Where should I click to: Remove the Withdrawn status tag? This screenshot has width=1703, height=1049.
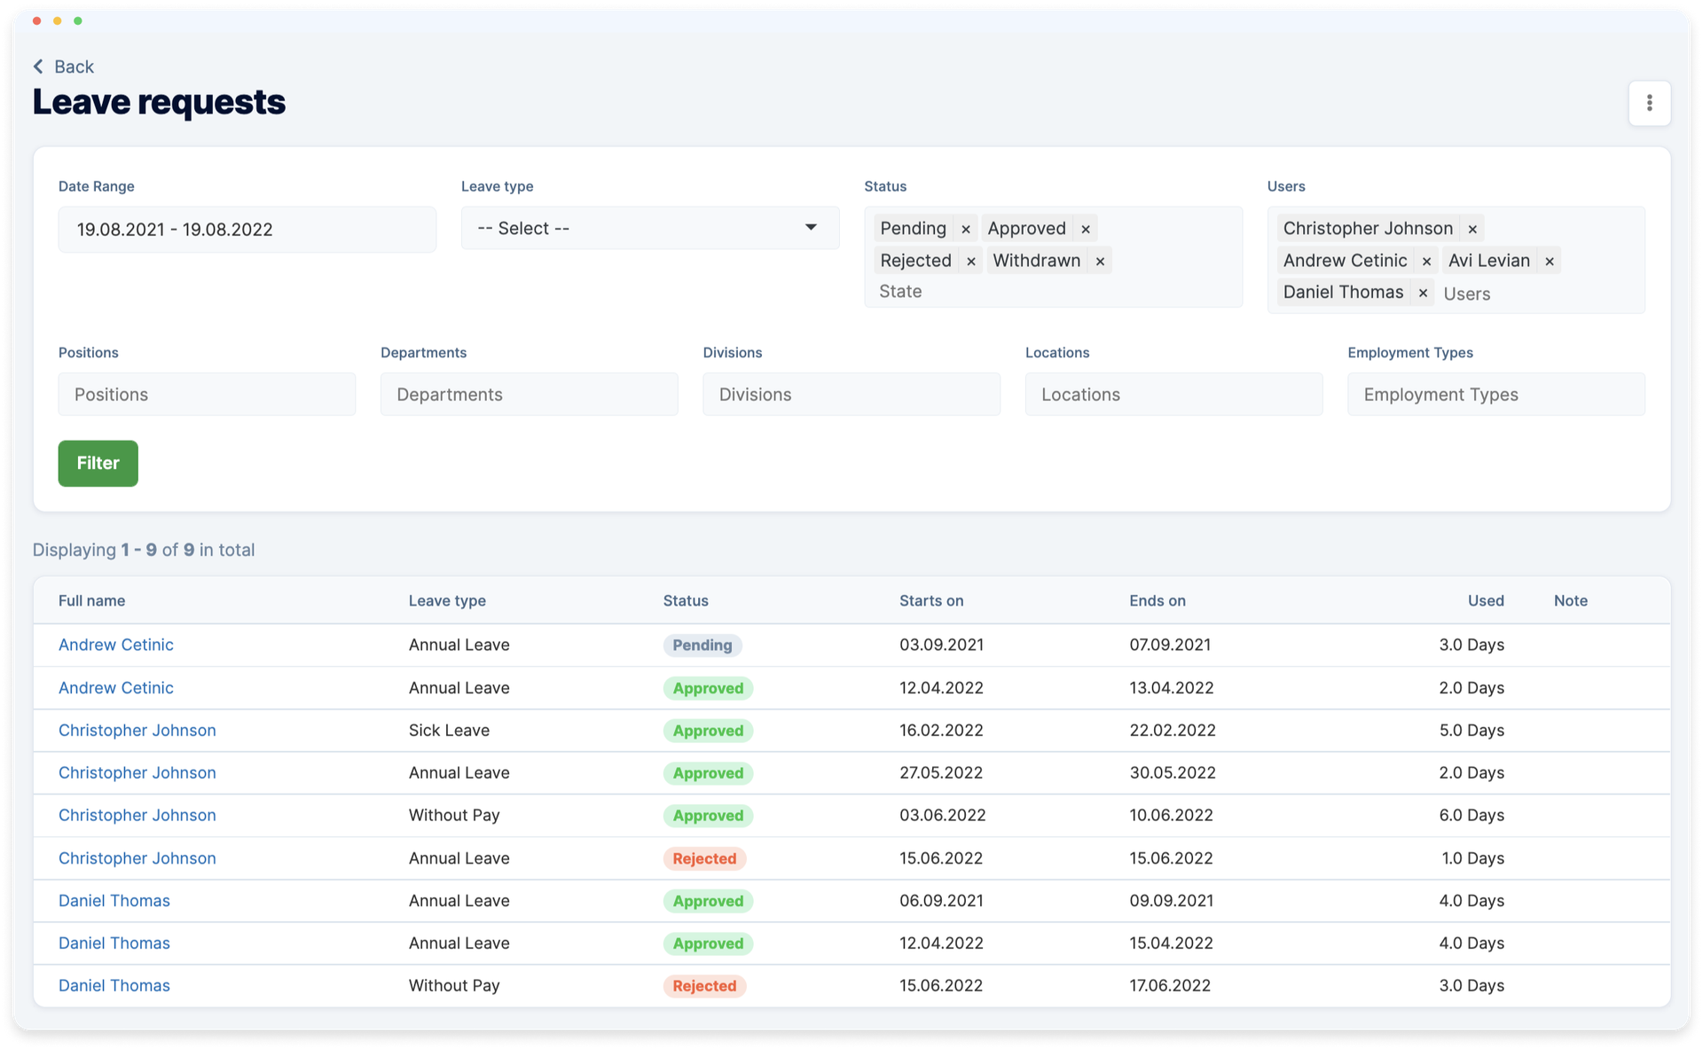1100,261
